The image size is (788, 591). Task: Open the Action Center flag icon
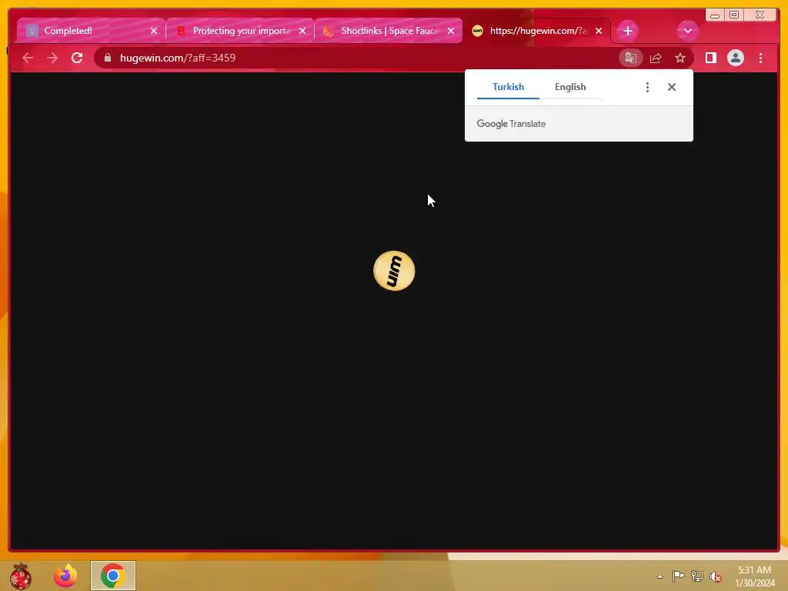[678, 576]
